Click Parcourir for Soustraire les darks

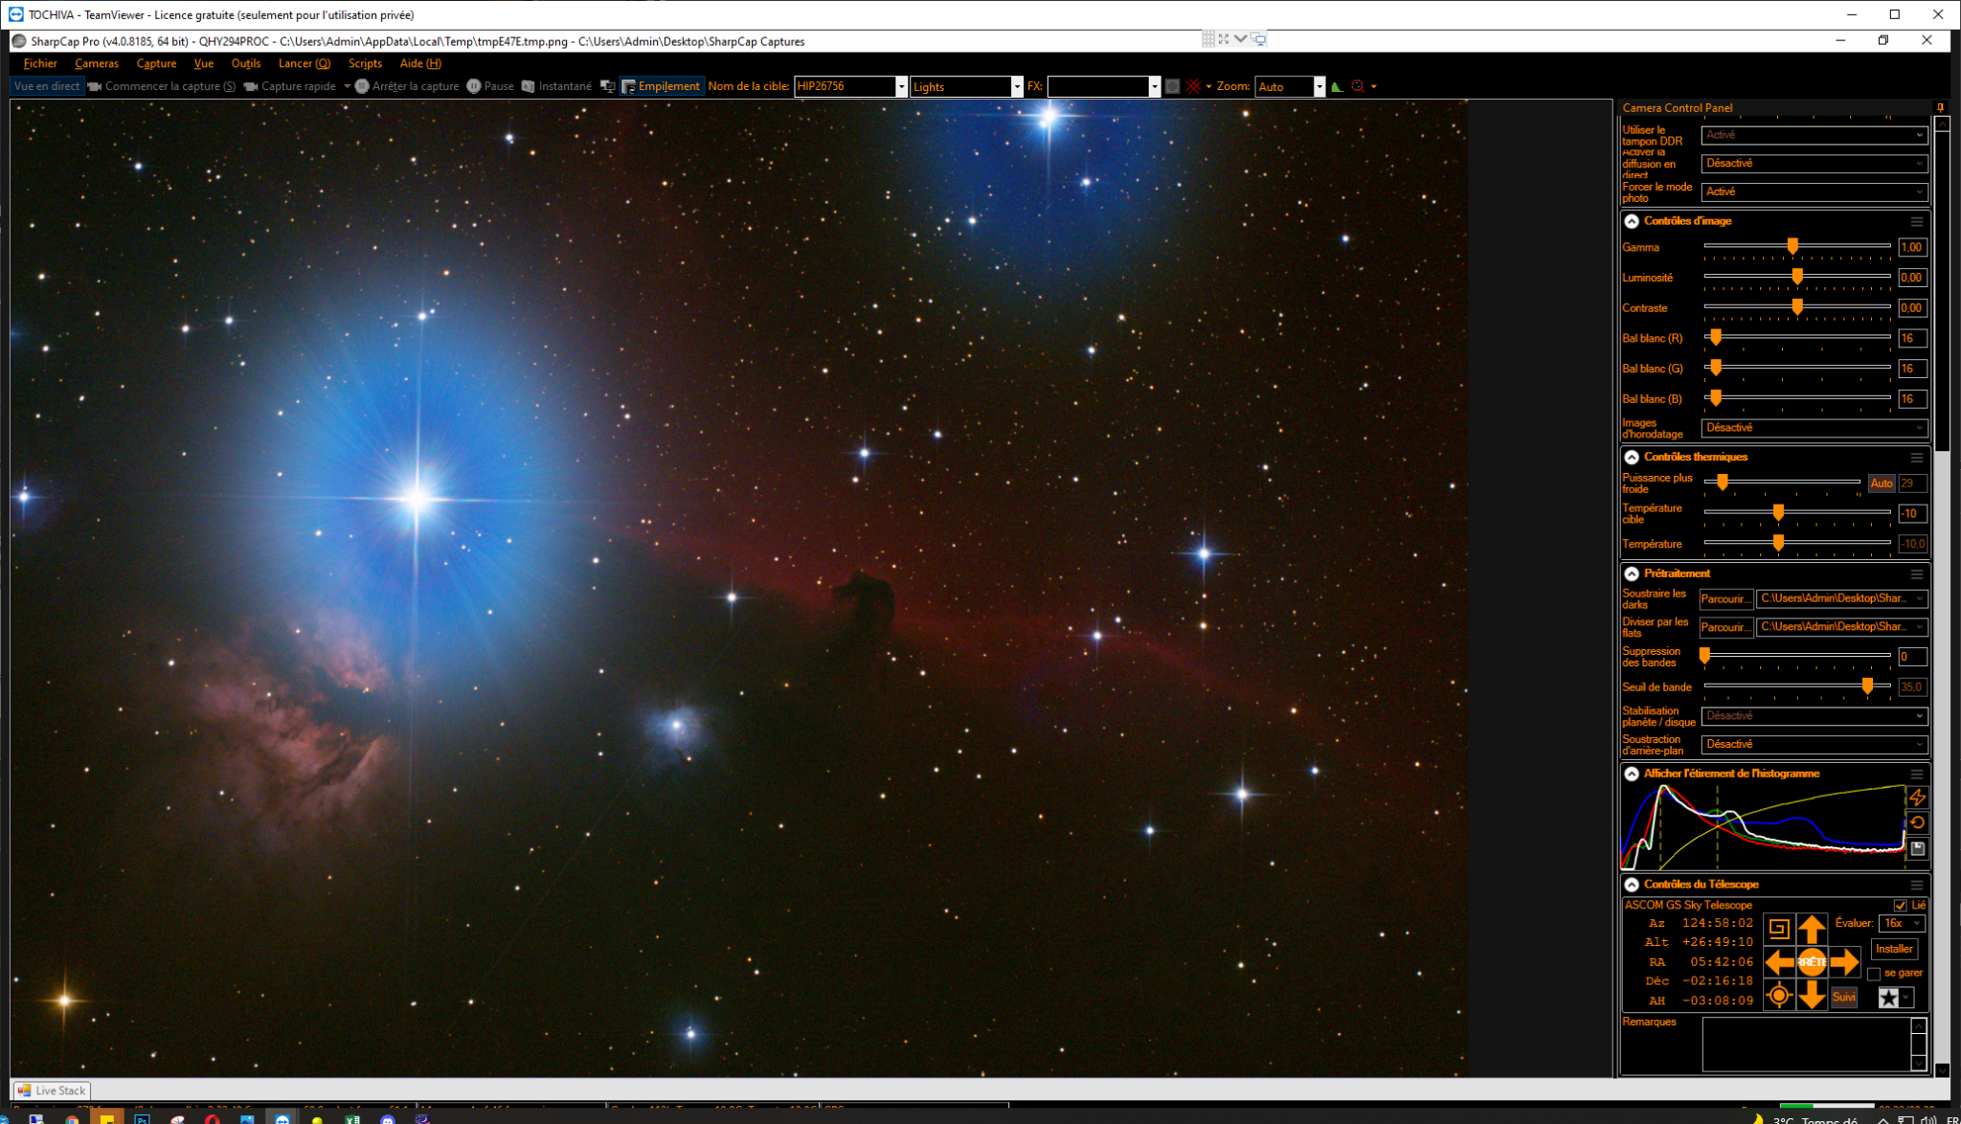1725,598
